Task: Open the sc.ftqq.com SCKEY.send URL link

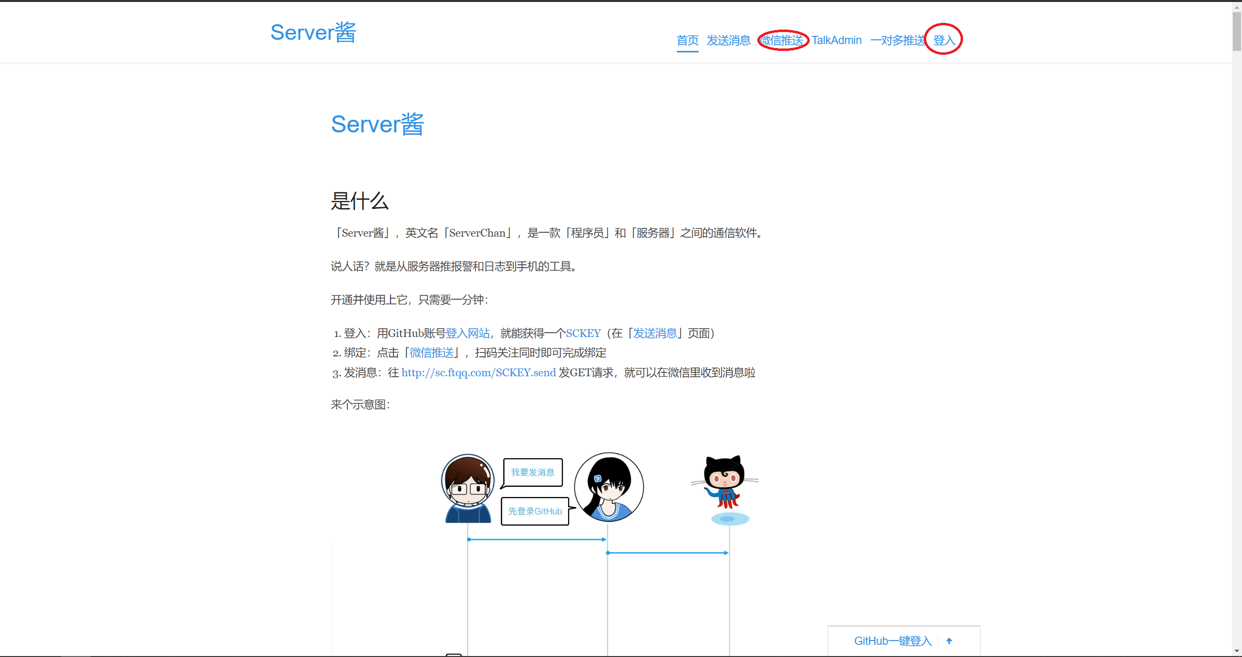Action: 478,372
